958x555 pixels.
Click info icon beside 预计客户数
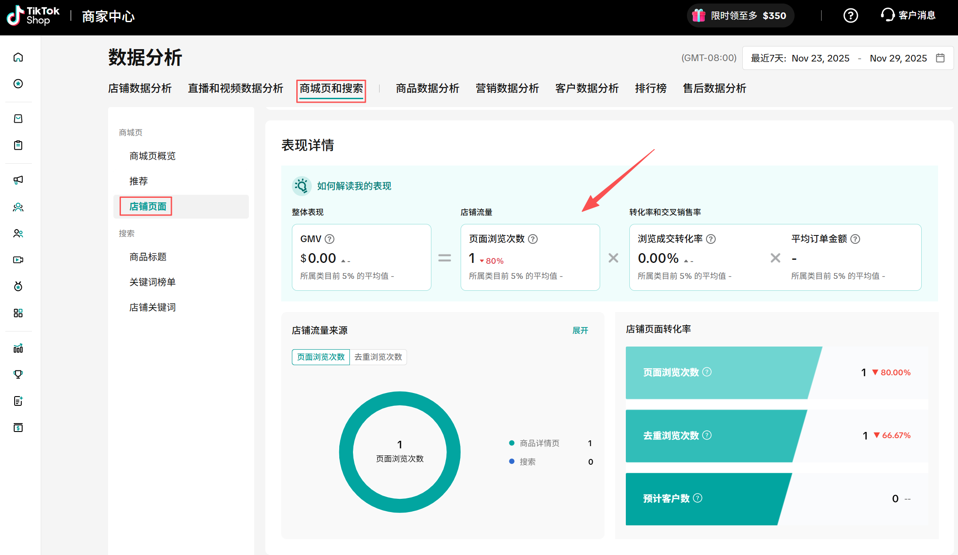click(x=698, y=498)
